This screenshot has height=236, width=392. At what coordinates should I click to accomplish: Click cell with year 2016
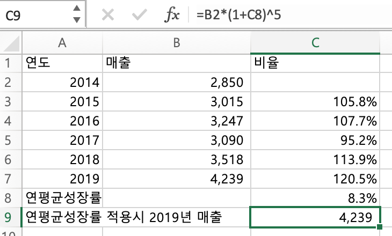click(x=62, y=121)
